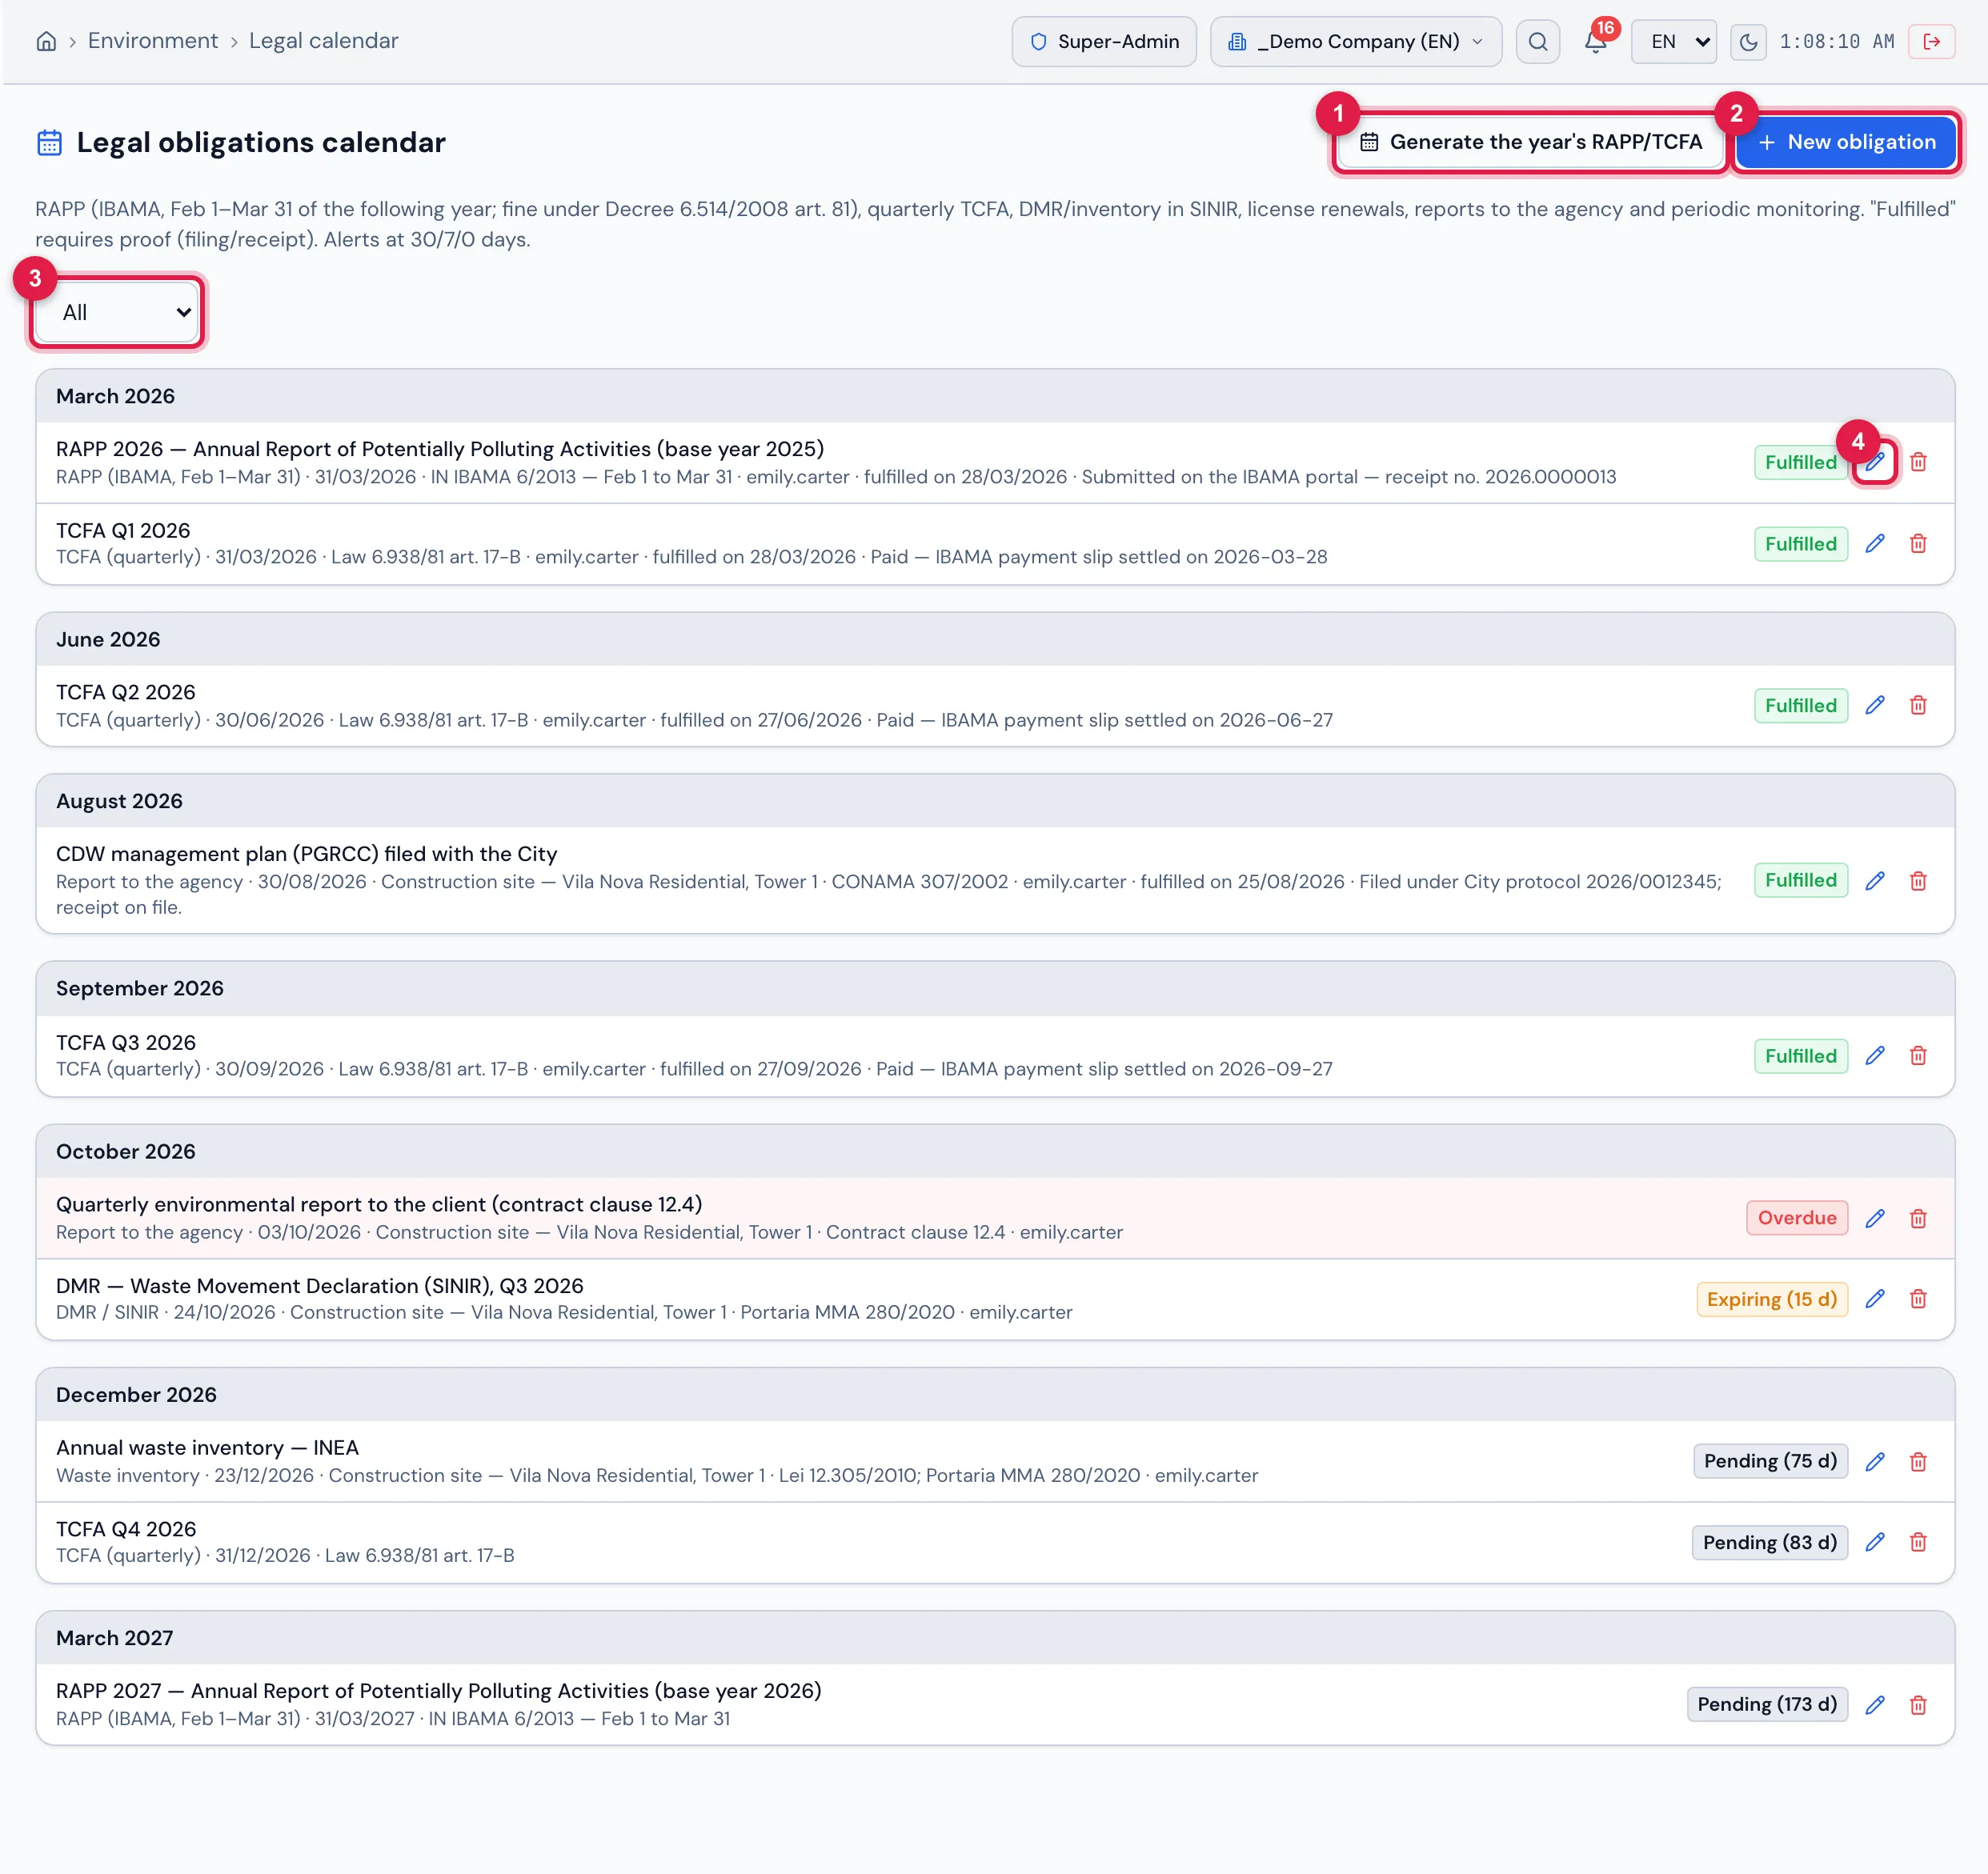This screenshot has height=1874, width=1988.
Task: Click the Pending (173 d) badge
Action: tap(1767, 1705)
